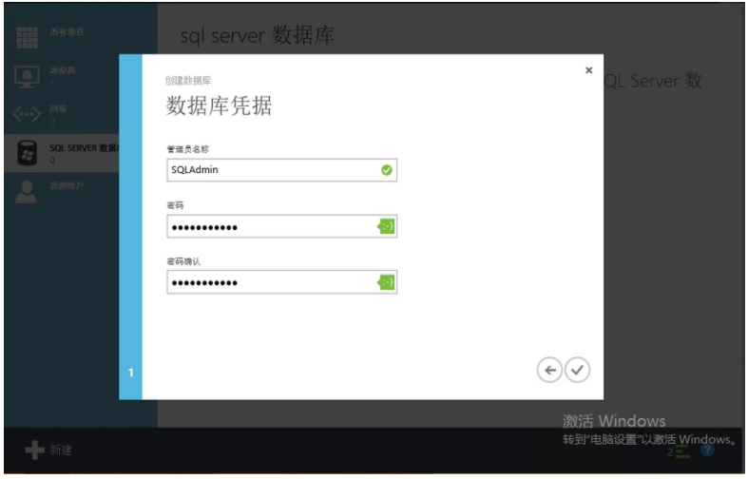Select SQL SERVER database sidebar item
This screenshot has height=479, width=748.
pyautogui.click(x=62, y=153)
